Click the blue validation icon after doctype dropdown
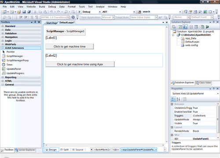The height and width of the screenshot is (158, 220). pyautogui.click(x=73, y=17)
